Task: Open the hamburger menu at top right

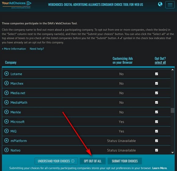Action: (170, 5)
